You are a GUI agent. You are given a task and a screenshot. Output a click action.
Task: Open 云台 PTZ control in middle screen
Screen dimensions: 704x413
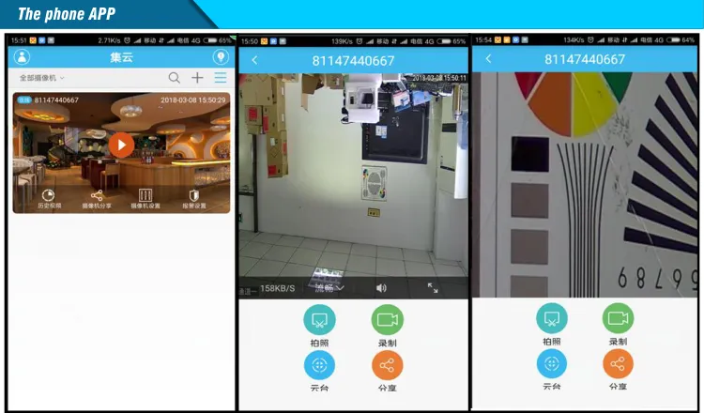click(319, 364)
